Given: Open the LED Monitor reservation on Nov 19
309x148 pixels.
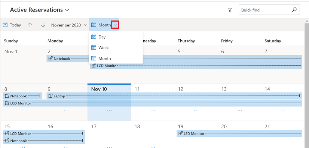Looking at the screenshot, I should [x=239, y=133].
